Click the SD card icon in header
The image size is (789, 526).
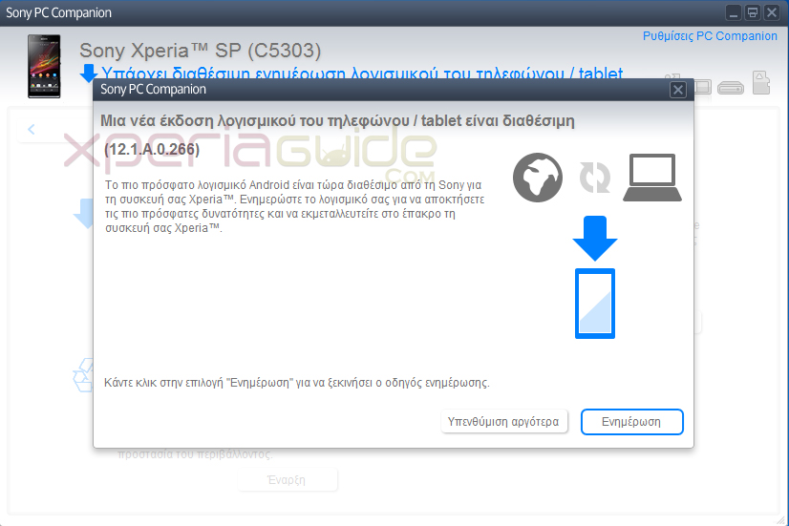pyautogui.click(x=760, y=82)
